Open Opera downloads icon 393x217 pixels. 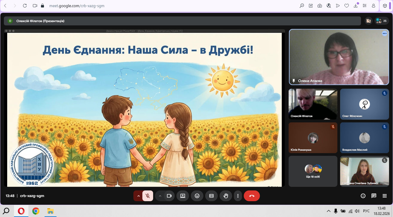click(356, 6)
